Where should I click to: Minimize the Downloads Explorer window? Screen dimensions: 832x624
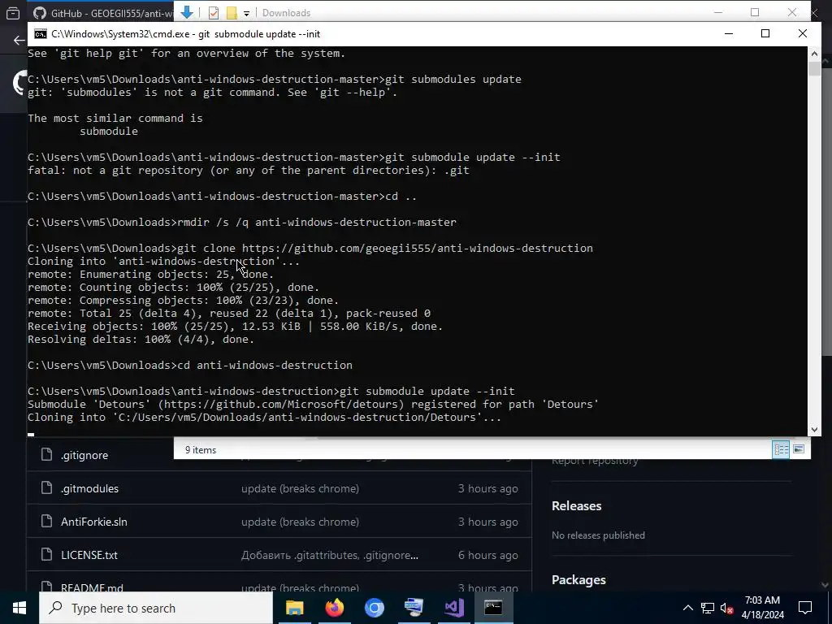coord(718,12)
